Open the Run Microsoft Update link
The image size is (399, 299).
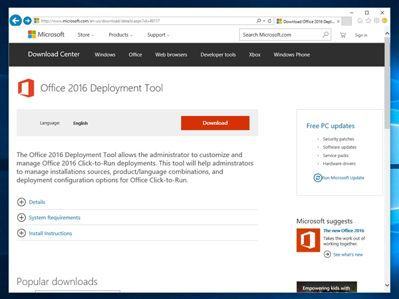coord(343,178)
